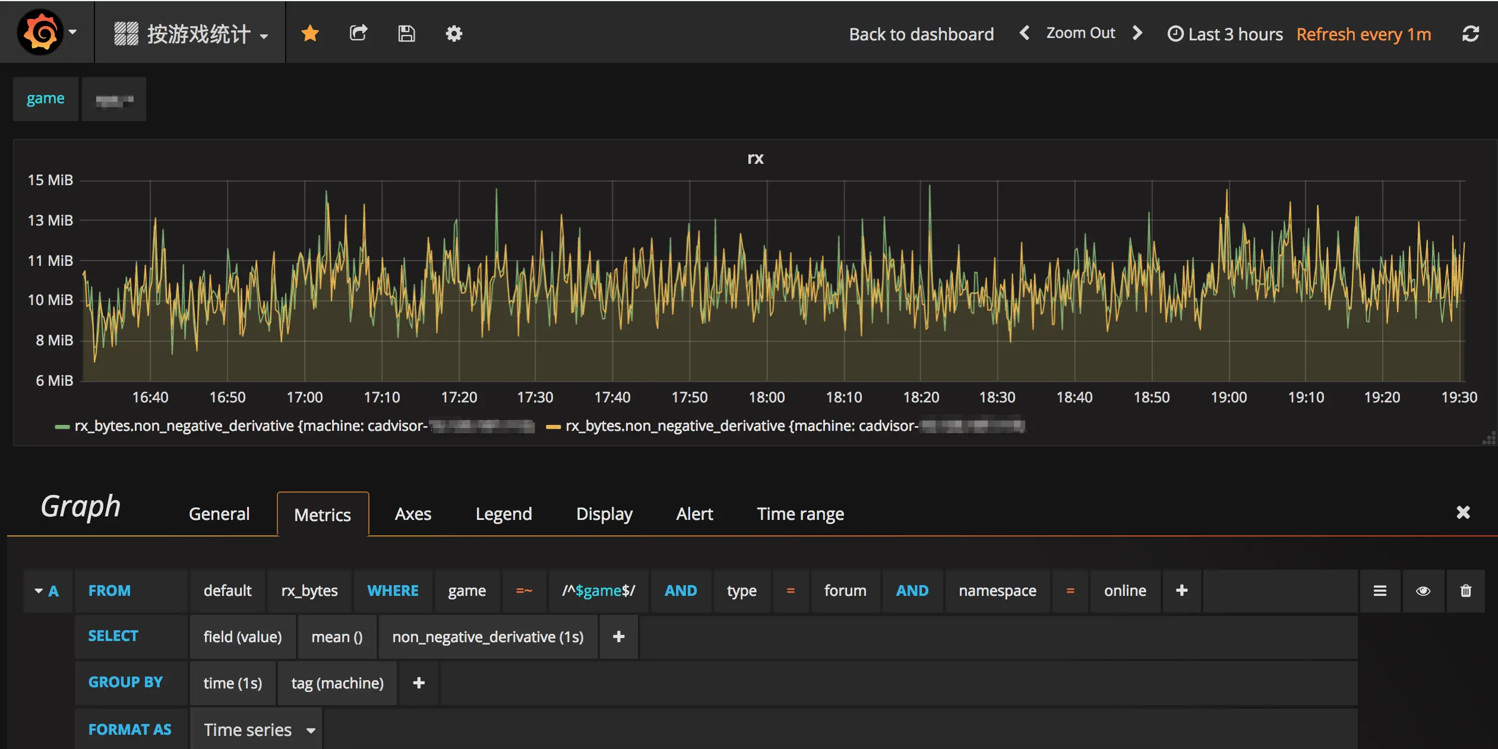Switch to the Axes tab
Screen dimensions: 1498x749
(413, 514)
